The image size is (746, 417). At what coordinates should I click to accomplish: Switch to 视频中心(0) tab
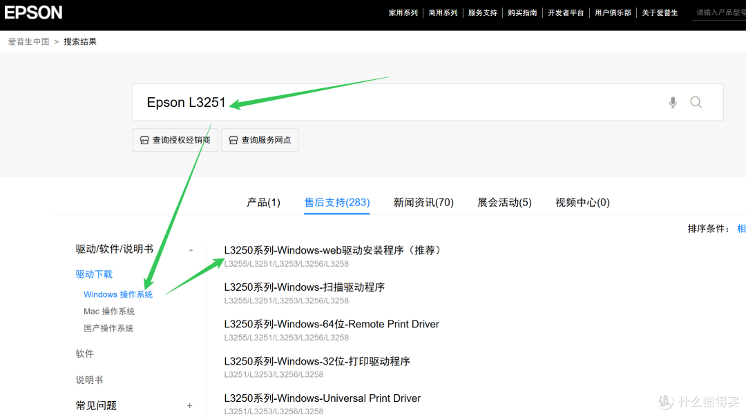(x=582, y=203)
